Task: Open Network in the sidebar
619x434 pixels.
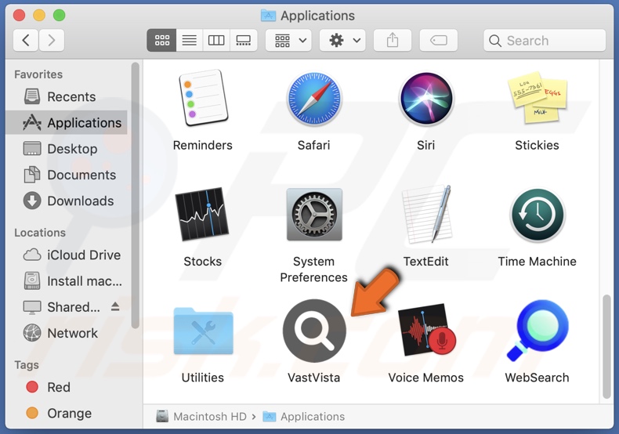Action: coord(67,333)
